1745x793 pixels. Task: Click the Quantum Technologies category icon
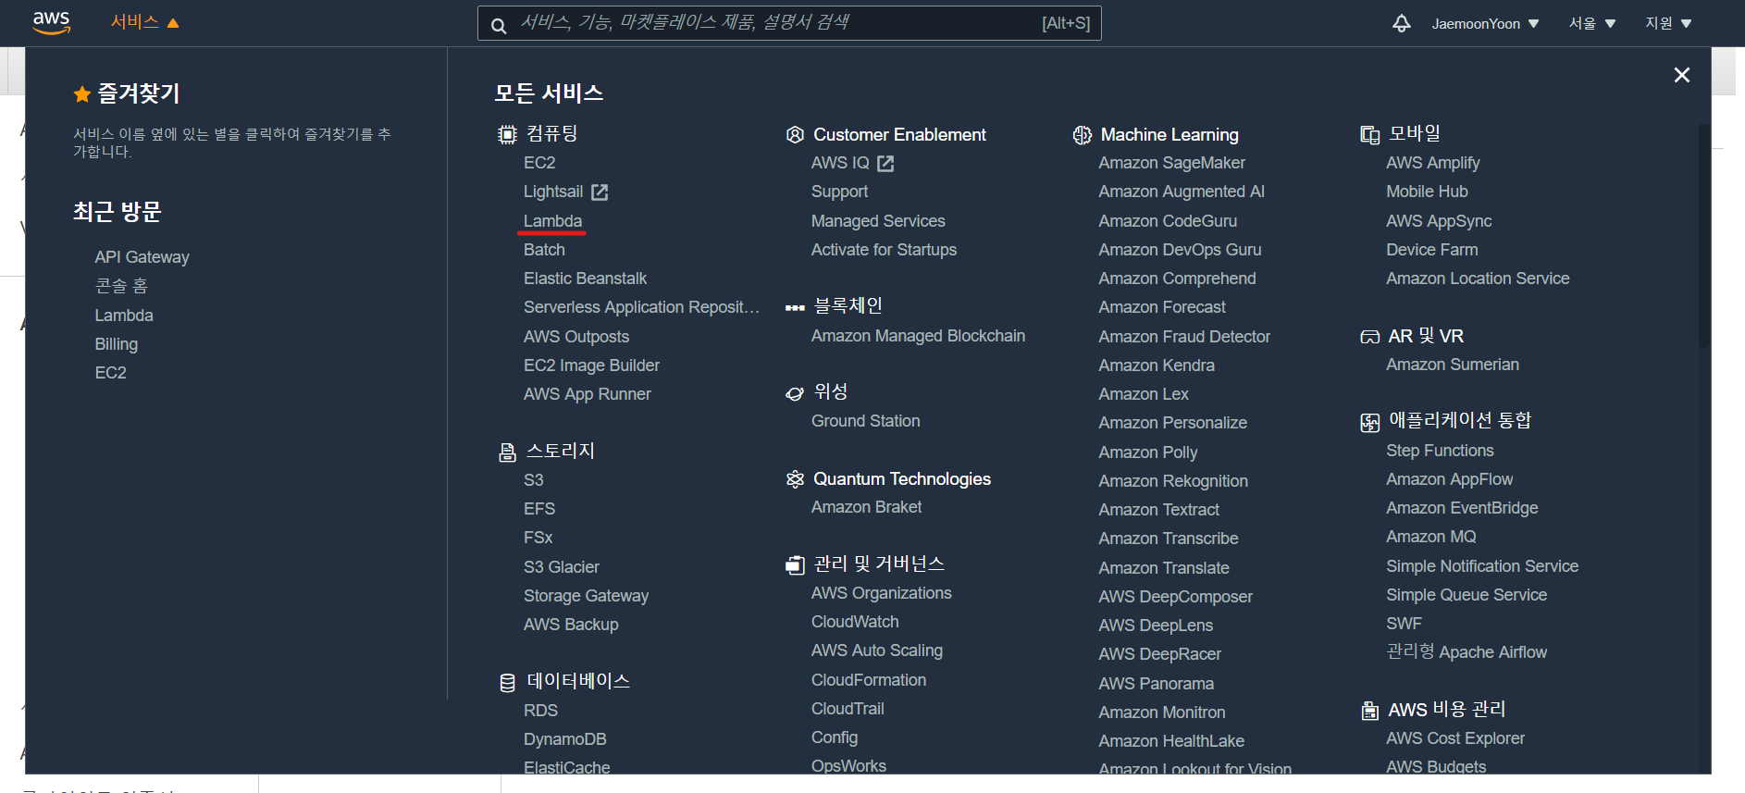[x=795, y=479]
